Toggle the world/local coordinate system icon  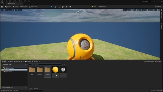(x=132, y=10)
